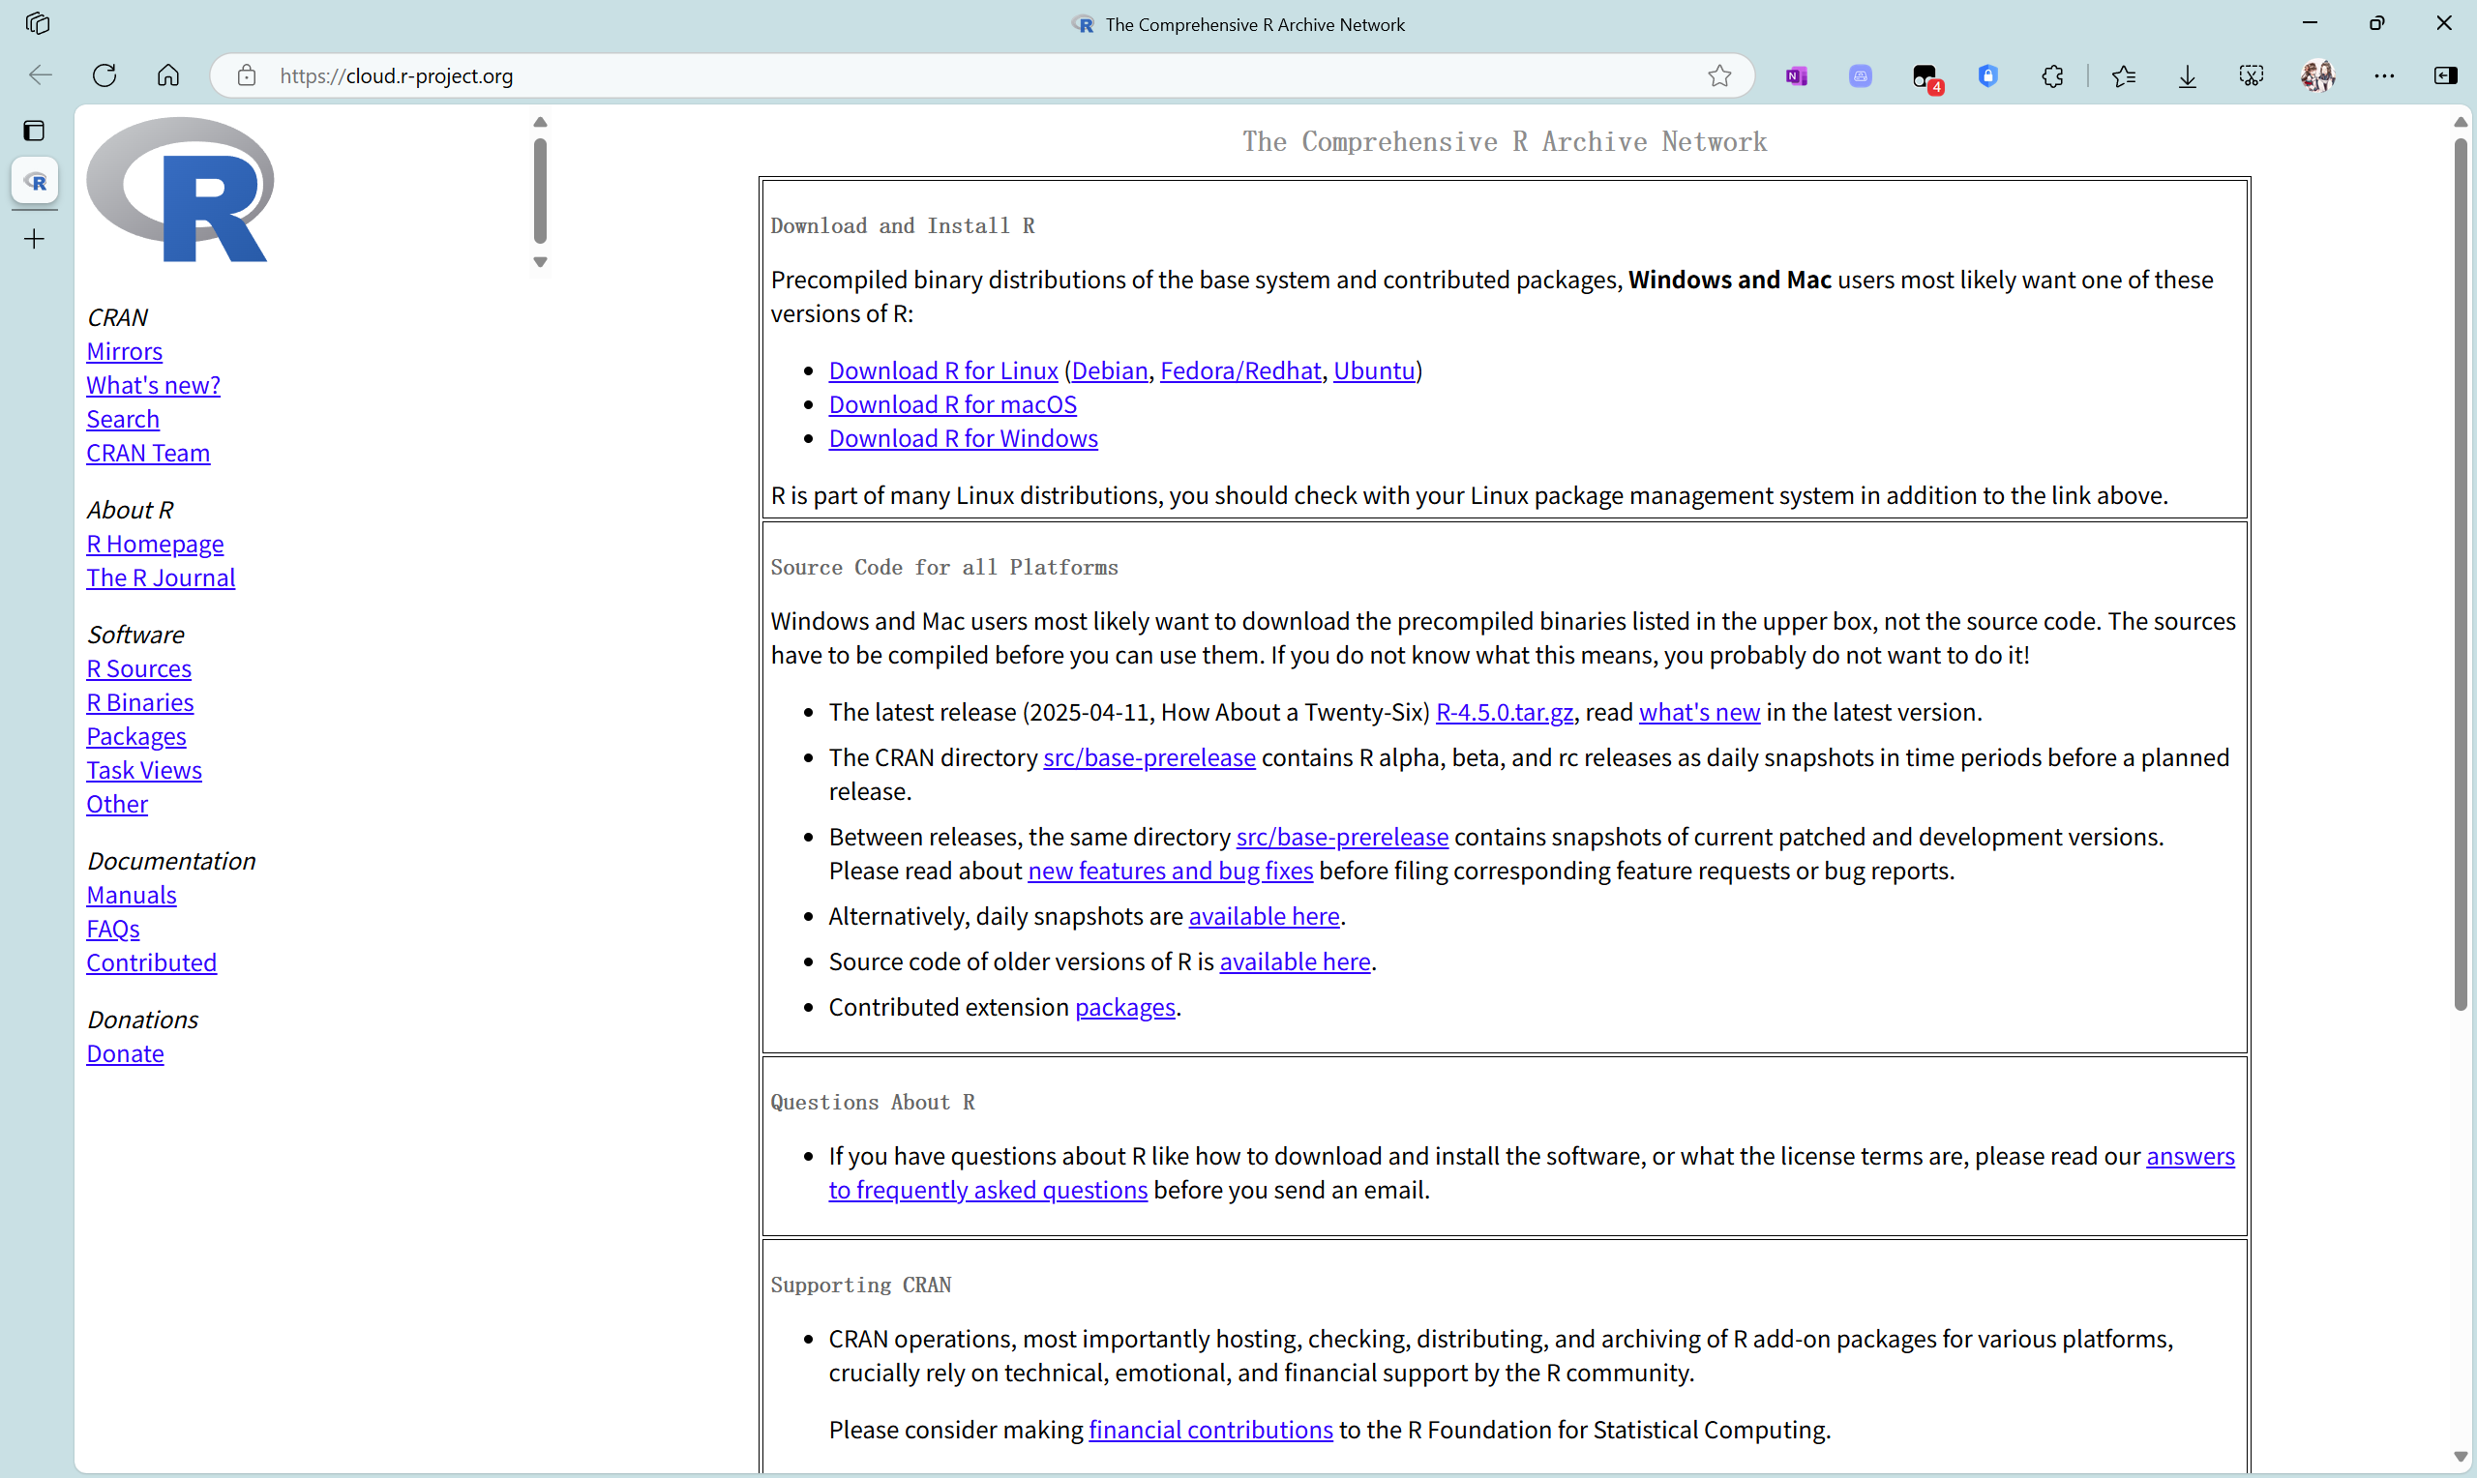This screenshot has height=1478, width=2477.
Task: Go to the browser home page
Action: (168, 75)
